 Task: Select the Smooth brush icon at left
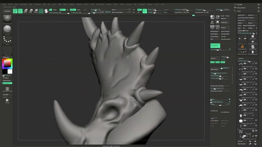pos(7,100)
